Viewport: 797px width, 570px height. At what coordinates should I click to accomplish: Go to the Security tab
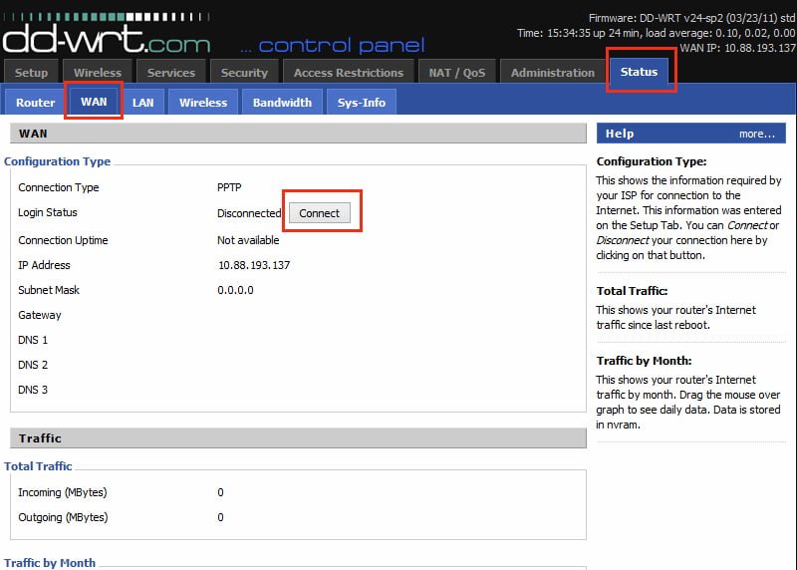coord(244,73)
